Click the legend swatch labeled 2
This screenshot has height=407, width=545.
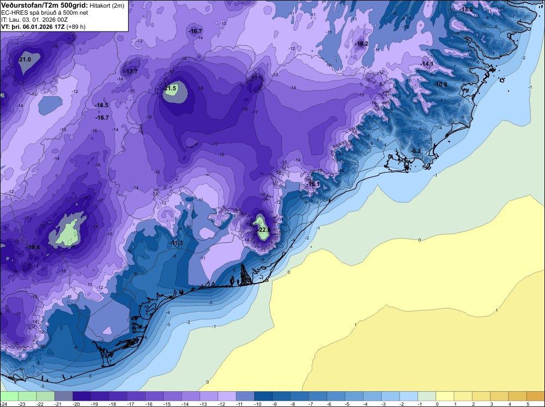481,396
